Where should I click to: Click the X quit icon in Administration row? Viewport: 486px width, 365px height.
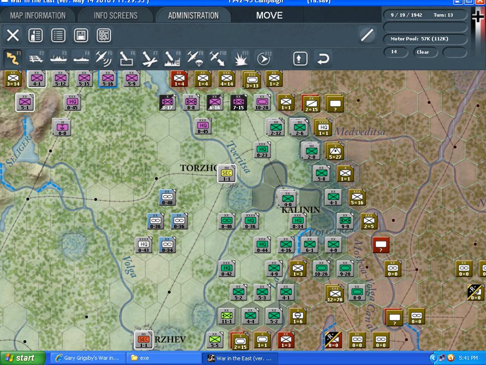coord(13,35)
